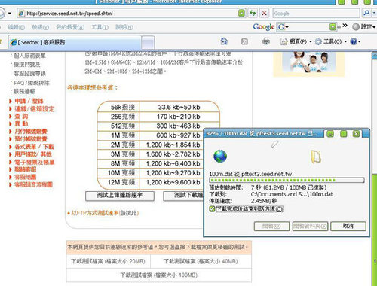
Task: Click the arrow bullet beside 申請 / 登錄
Action: (11, 101)
